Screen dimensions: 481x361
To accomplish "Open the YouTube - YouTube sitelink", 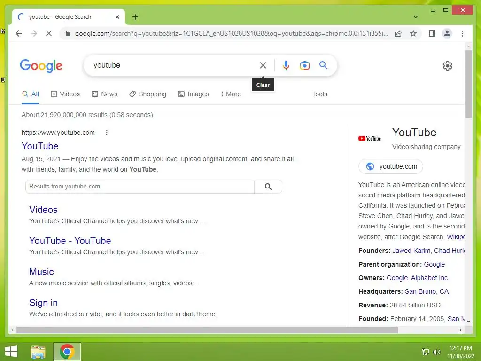I will point(70,241).
